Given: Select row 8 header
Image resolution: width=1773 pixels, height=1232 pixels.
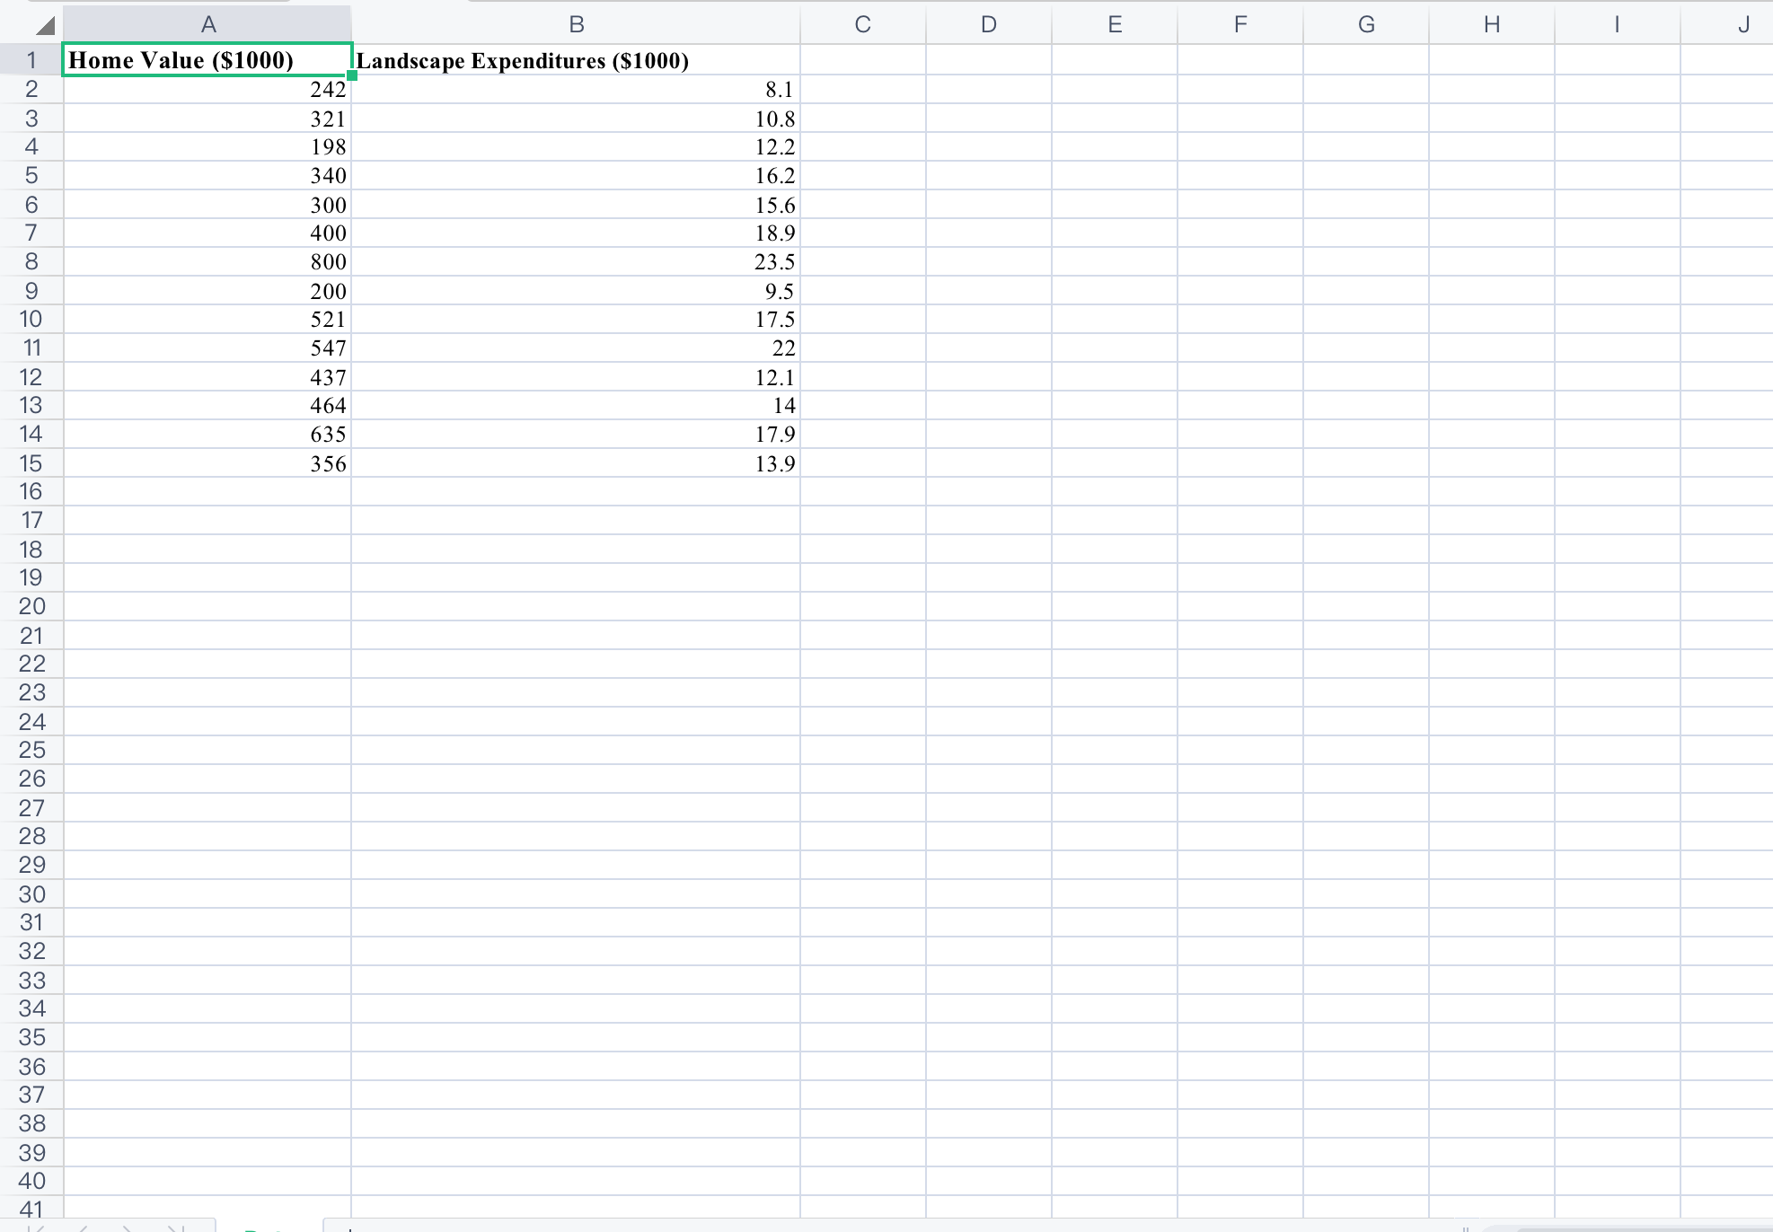Looking at the screenshot, I should point(31,261).
